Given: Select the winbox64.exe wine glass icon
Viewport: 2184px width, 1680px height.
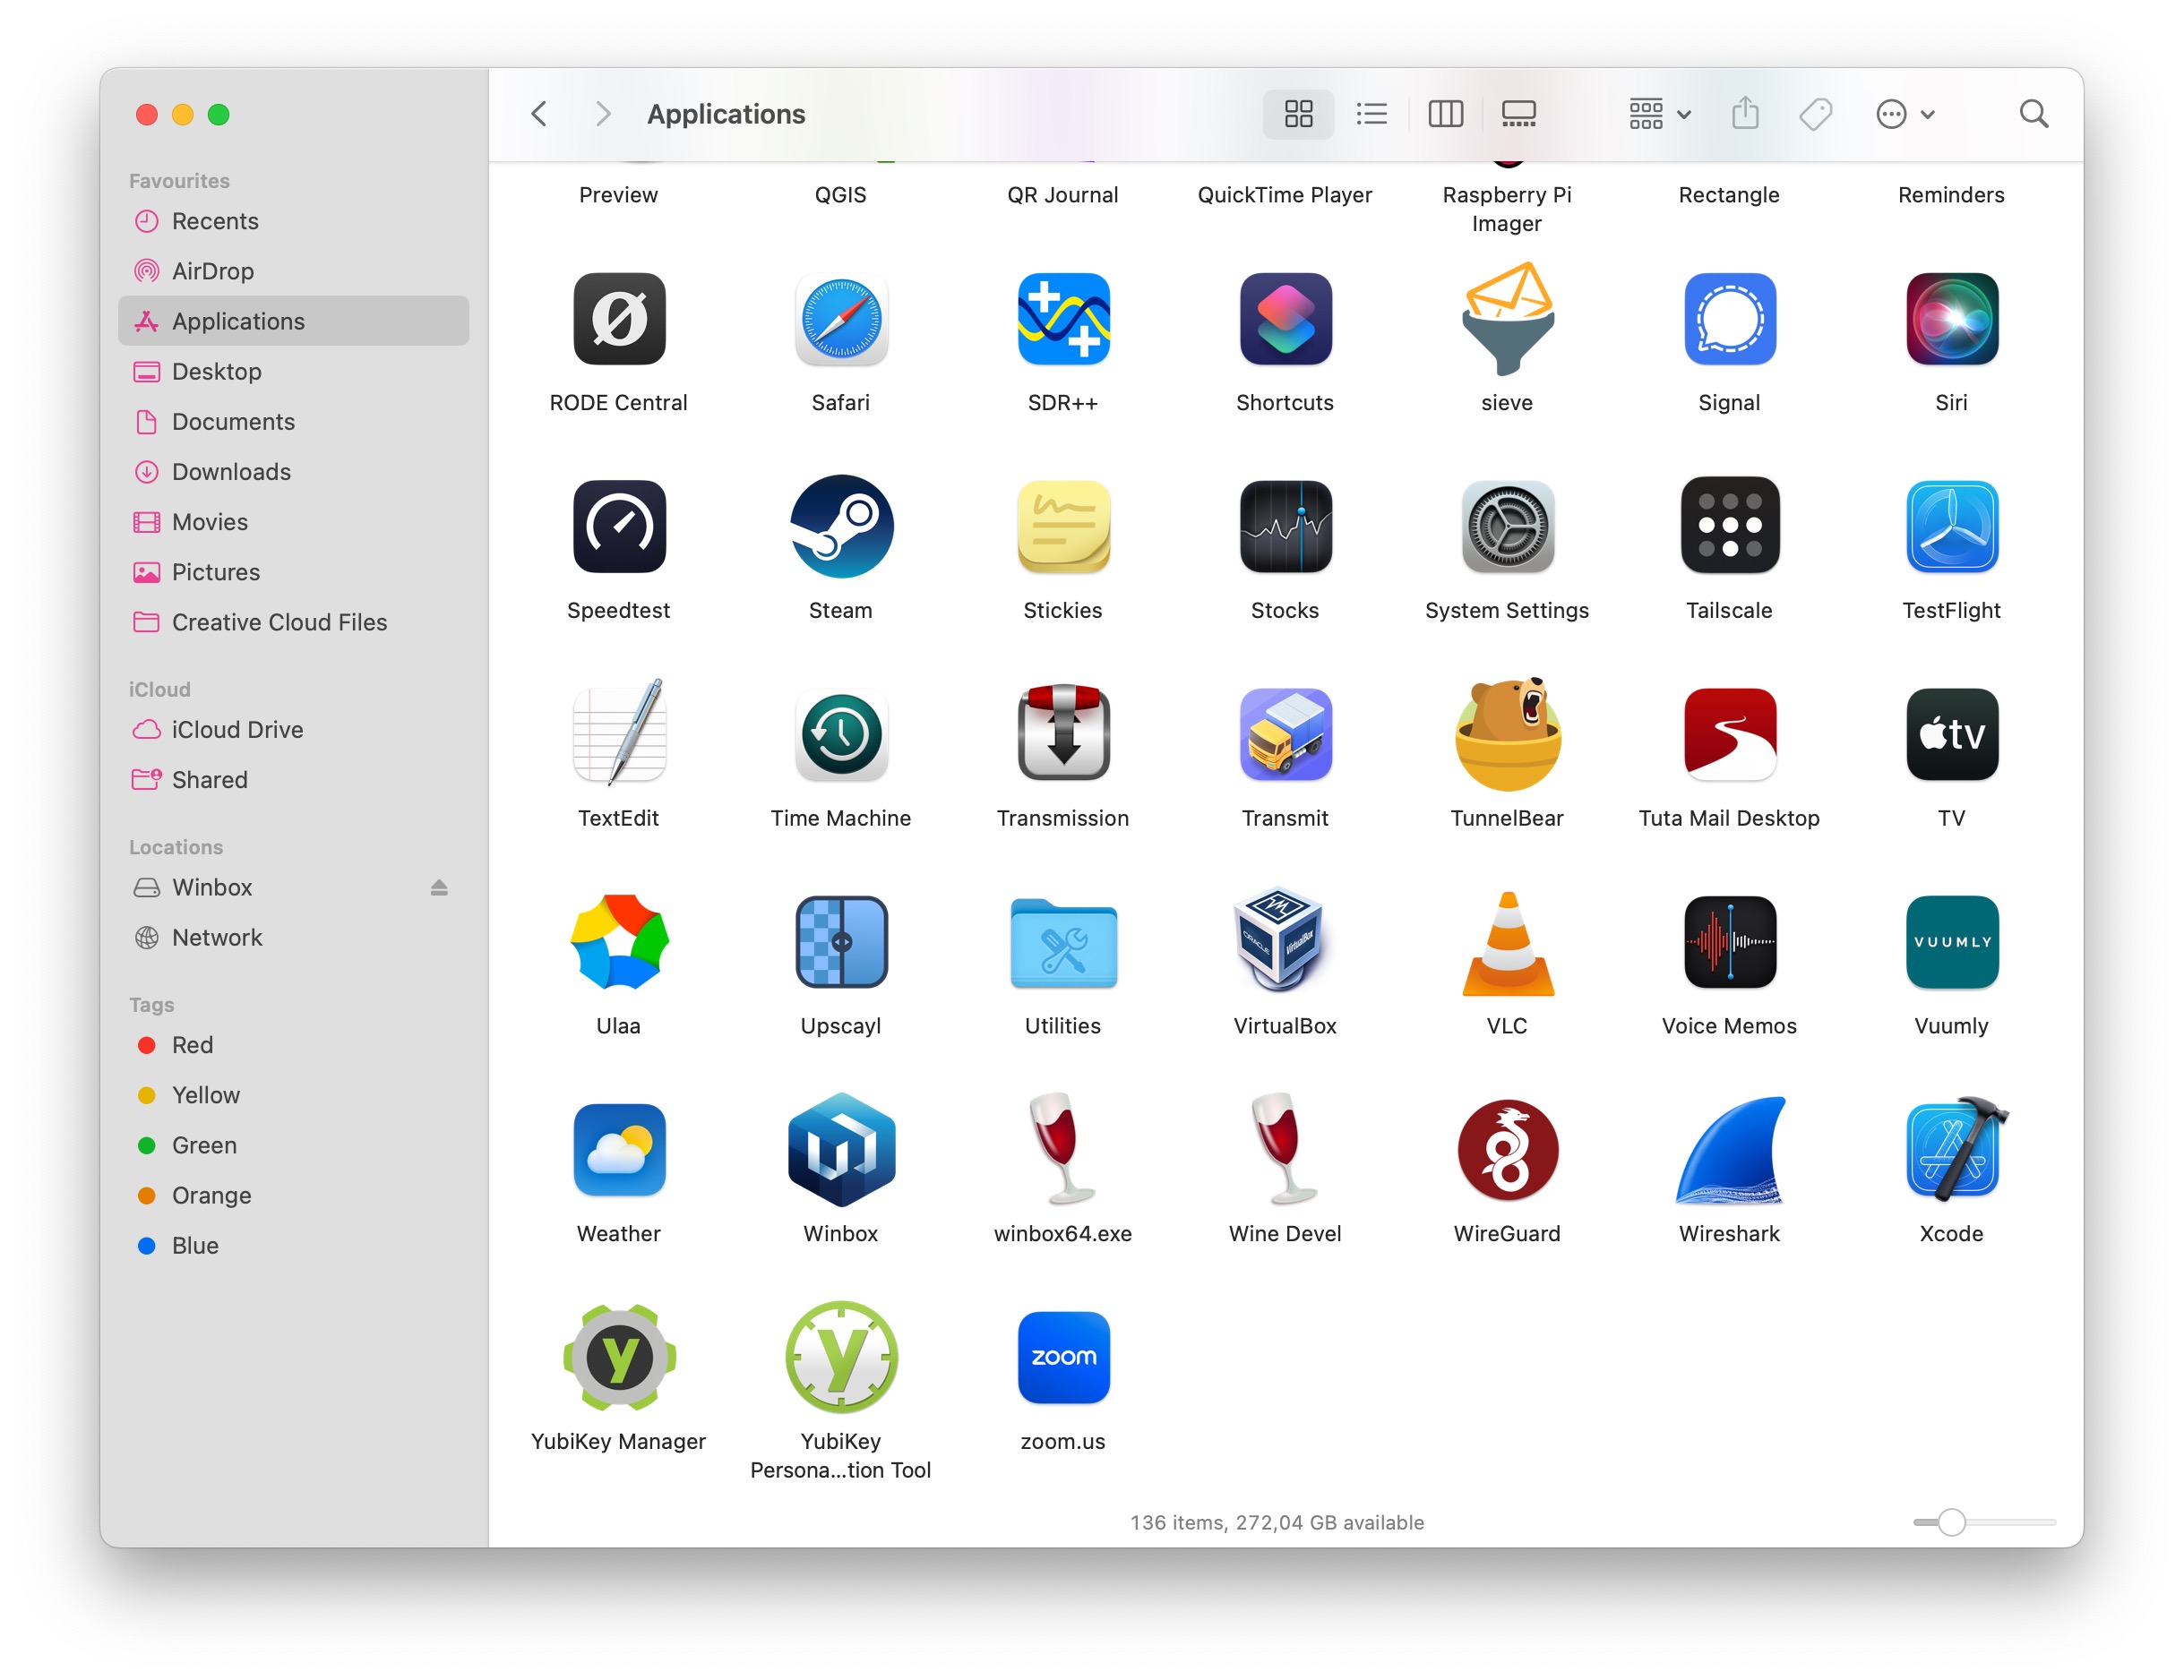Looking at the screenshot, I should tap(1063, 1148).
